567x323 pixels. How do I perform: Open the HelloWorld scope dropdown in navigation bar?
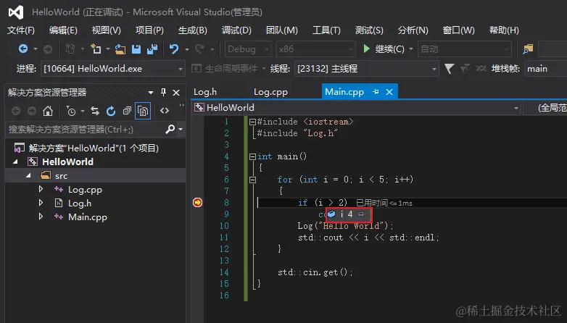356,108
